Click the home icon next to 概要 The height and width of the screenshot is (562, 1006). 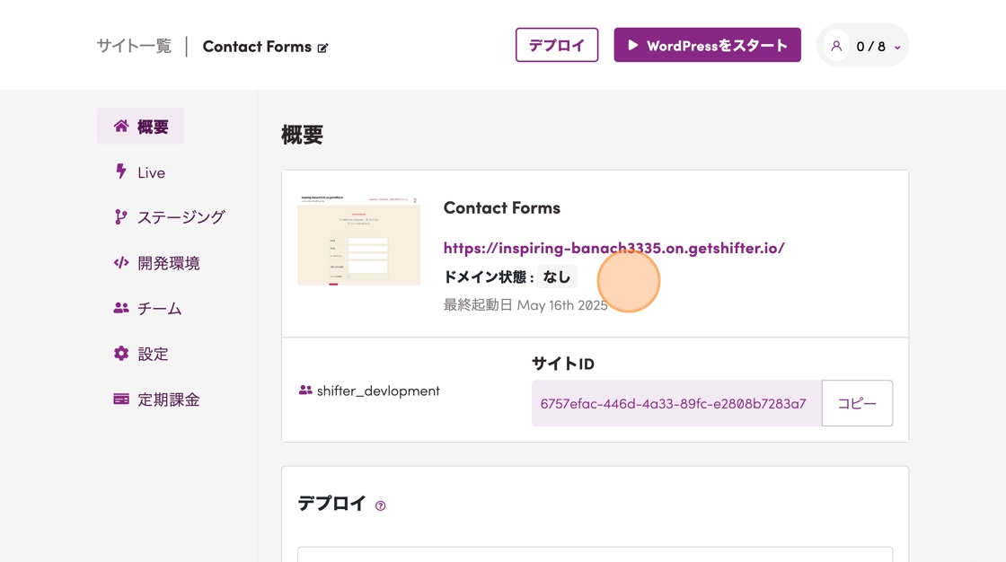pos(121,127)
